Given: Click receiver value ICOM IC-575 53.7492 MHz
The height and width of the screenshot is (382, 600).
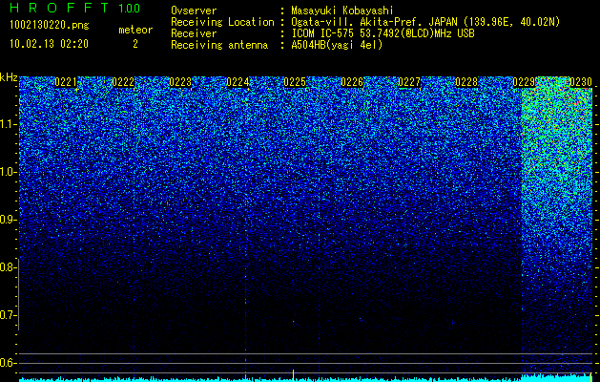Looking at the screenshot, I should [x=383, y=33].
